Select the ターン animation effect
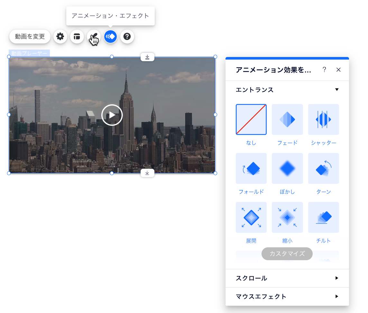The image size is (368, 313). click(x=323, y=168)
